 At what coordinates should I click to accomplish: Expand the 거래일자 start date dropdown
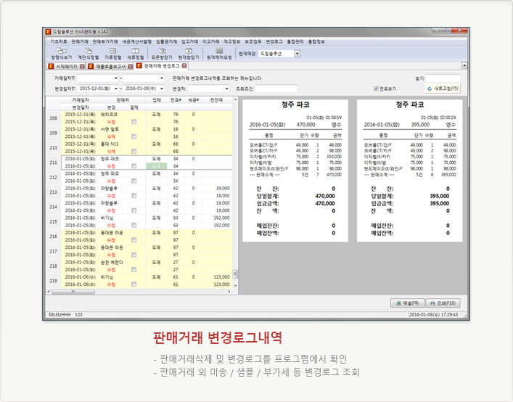116,78
